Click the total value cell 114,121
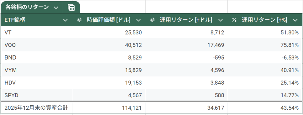 [x=109, y=108]
